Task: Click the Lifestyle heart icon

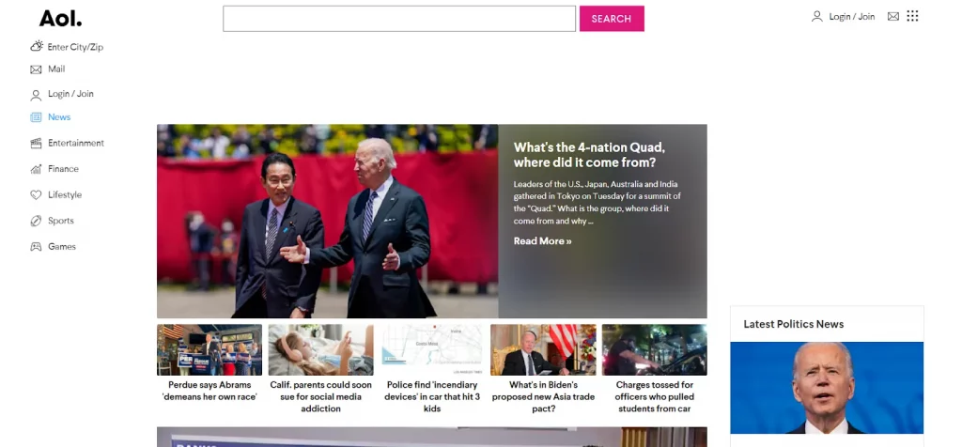Action: 36,194
